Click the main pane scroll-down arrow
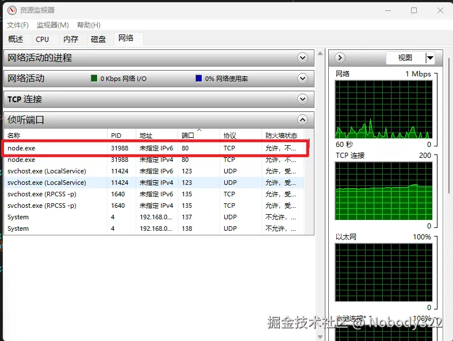Image resolution: width=453 pixels, height=341 pixels. (320, 336)
